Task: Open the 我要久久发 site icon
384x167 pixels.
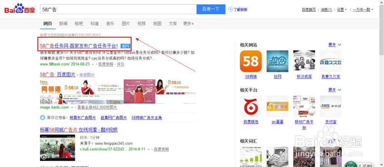Action: coord(331,61)
